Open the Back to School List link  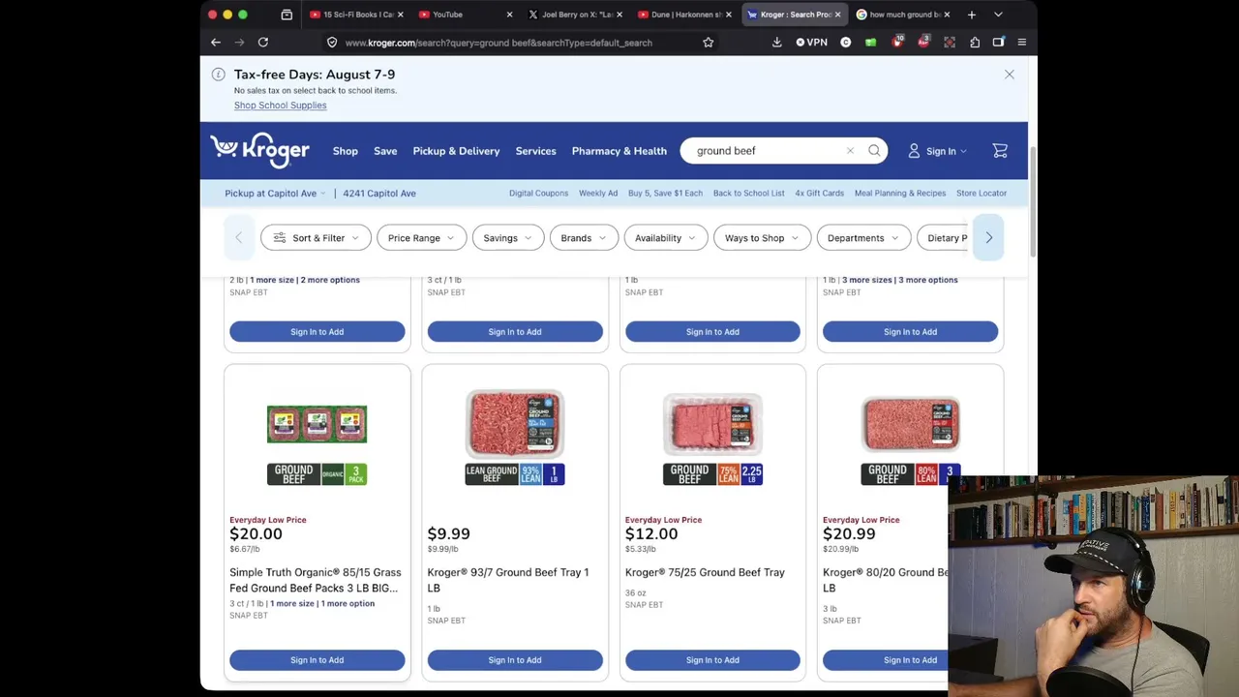(x=748, y=194)
